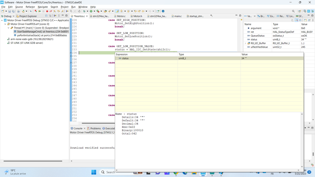
Task: Click the Resume debug button in toolbar
Action: (39, 11)
